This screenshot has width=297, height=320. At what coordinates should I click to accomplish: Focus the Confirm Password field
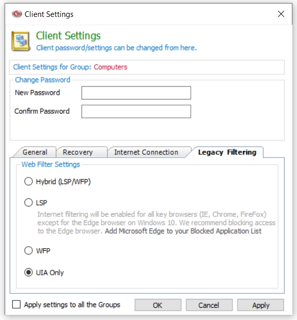[x=136, y=111]
